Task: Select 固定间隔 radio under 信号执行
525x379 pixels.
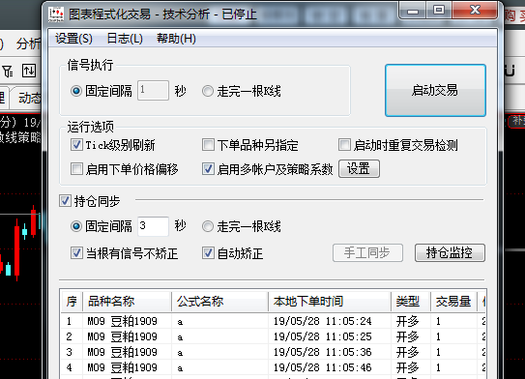Action: point(76,91)
